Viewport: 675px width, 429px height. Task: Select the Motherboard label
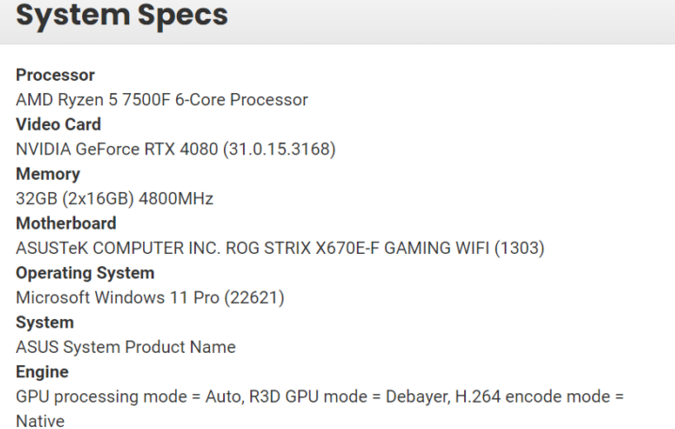coord(66,224)
